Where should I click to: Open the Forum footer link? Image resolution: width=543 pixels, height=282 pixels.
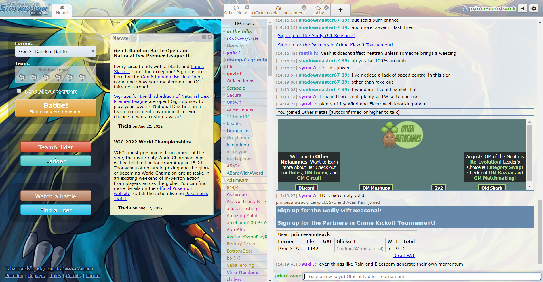click(x=92, y=275)
